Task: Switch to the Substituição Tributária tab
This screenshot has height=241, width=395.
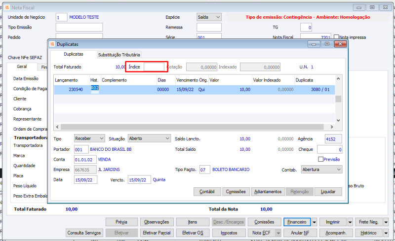Action: click(x=119, y=55)
